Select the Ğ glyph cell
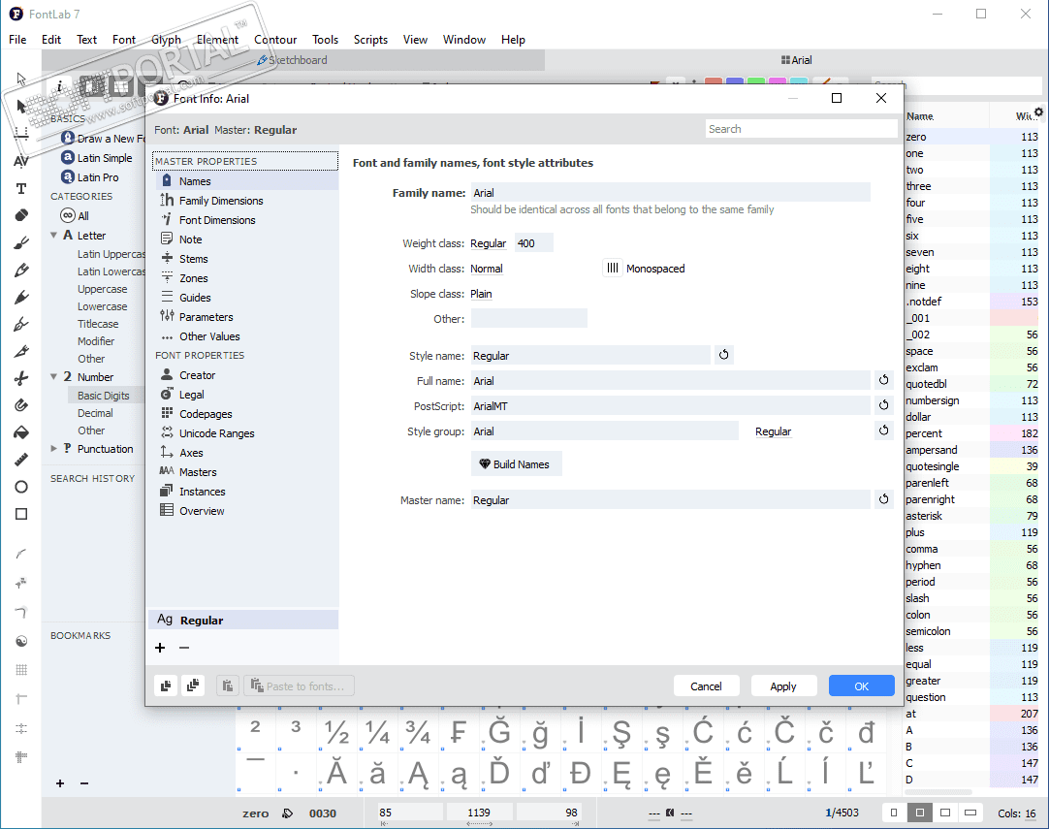 click(x=499, y=732)
